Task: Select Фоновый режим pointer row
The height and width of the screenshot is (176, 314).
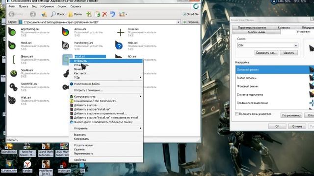Action: [275, 87]
